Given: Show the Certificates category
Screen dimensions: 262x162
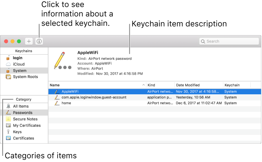Looking at the screenshot, I should (x=24, y=138).
